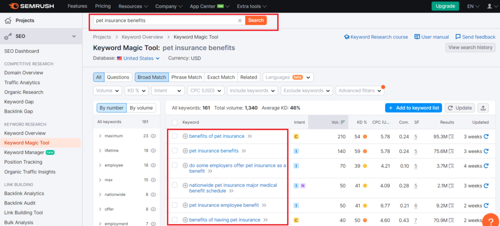This screenshot has width=500, height=226.
Task: Click the Volume column sort icon
Action: 343,122
